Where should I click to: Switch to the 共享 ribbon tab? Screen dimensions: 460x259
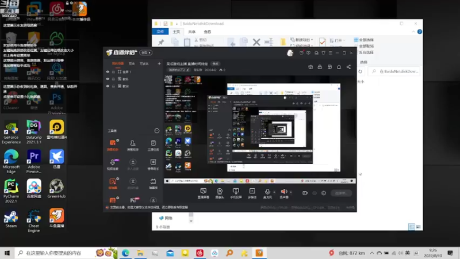[x=192, y=32]
